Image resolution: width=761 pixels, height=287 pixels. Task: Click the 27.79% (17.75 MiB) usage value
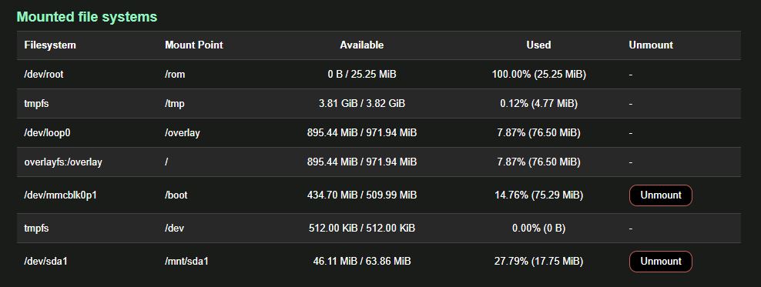pyautogui.click(x=538, y=262)
